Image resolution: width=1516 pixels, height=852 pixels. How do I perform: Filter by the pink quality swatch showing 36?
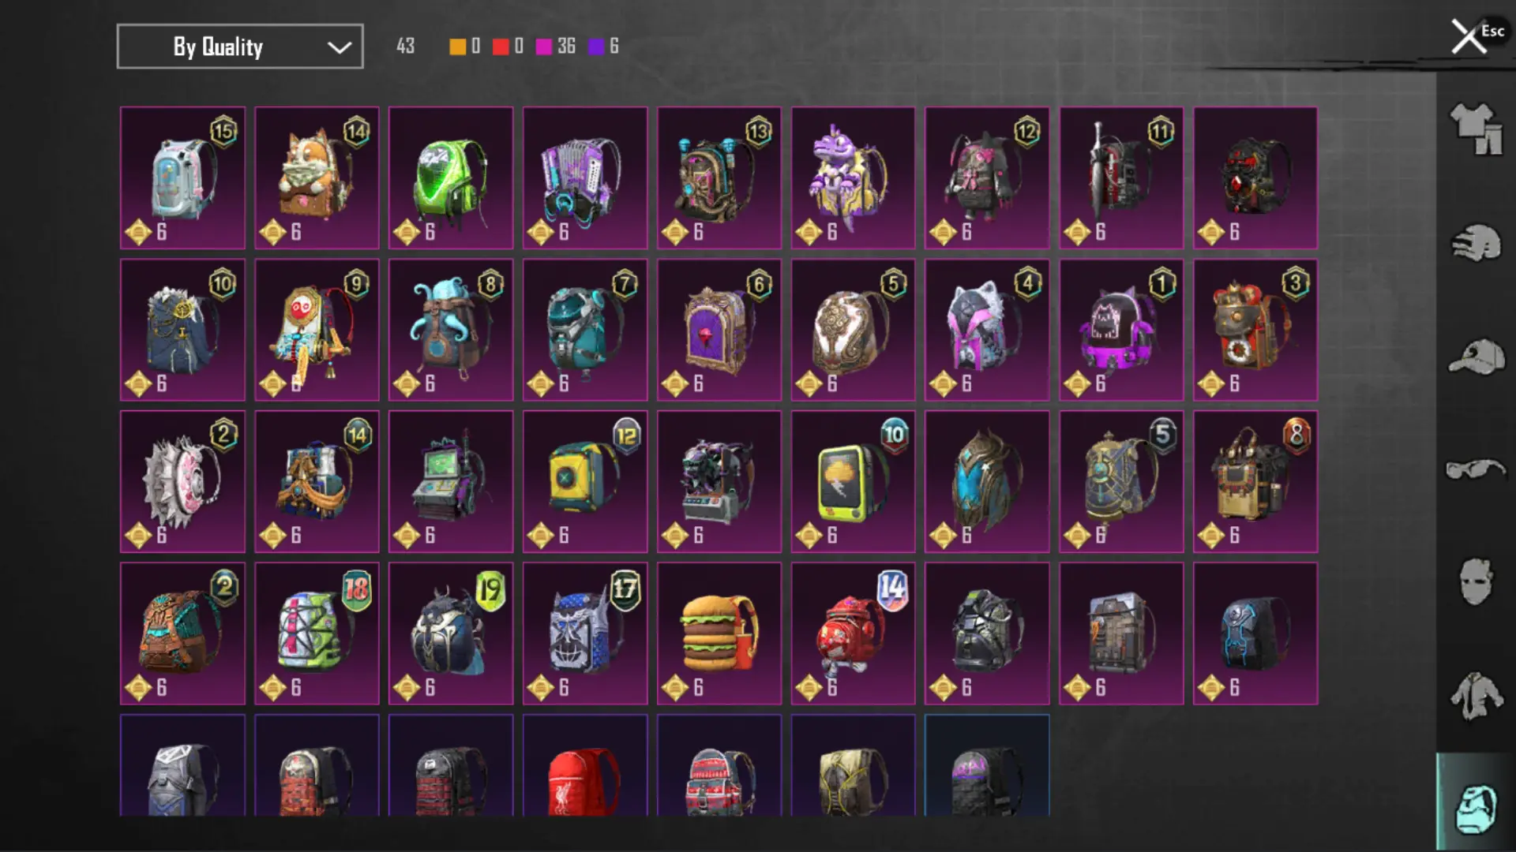(x=544, y=47)
